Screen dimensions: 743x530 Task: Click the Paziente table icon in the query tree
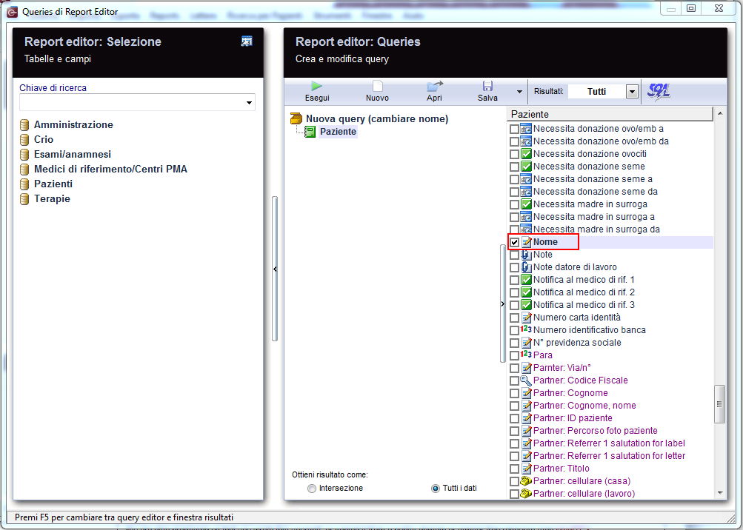pyautogui.click(x=310, y=132)
